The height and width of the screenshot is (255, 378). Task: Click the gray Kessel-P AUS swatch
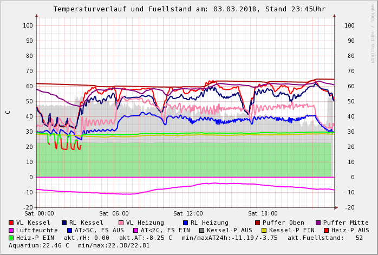point(201,230)
